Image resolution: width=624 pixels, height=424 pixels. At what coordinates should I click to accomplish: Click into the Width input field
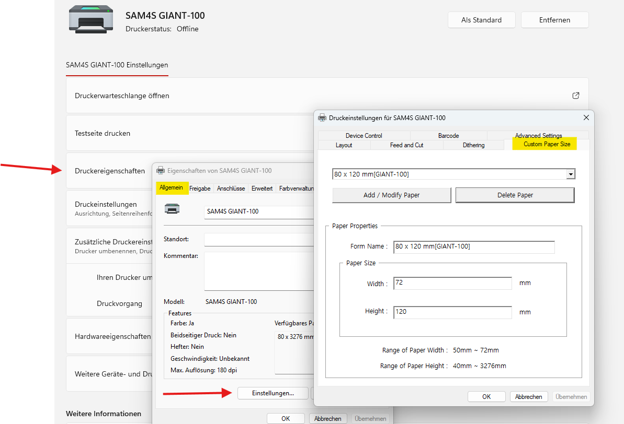pyautogui.click(x=452, y=283)
